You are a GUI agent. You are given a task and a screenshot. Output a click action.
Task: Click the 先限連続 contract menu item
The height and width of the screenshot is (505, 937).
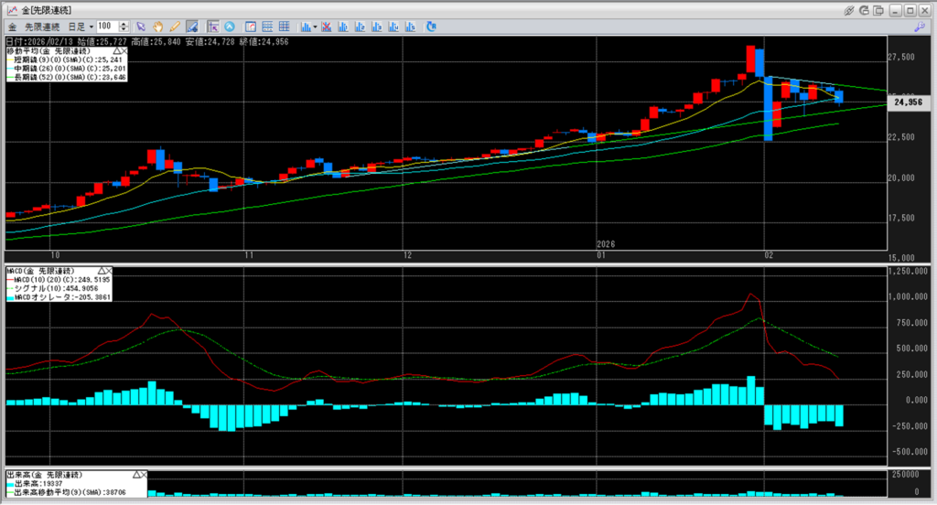coord(42,27)
